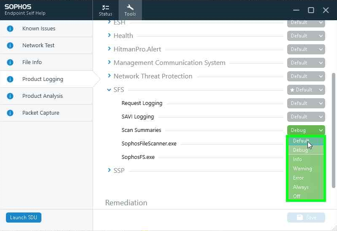The height and width of the screenshot is (231, 337).
Task: Open the Request Logging level dropdown
Action: 306,103
